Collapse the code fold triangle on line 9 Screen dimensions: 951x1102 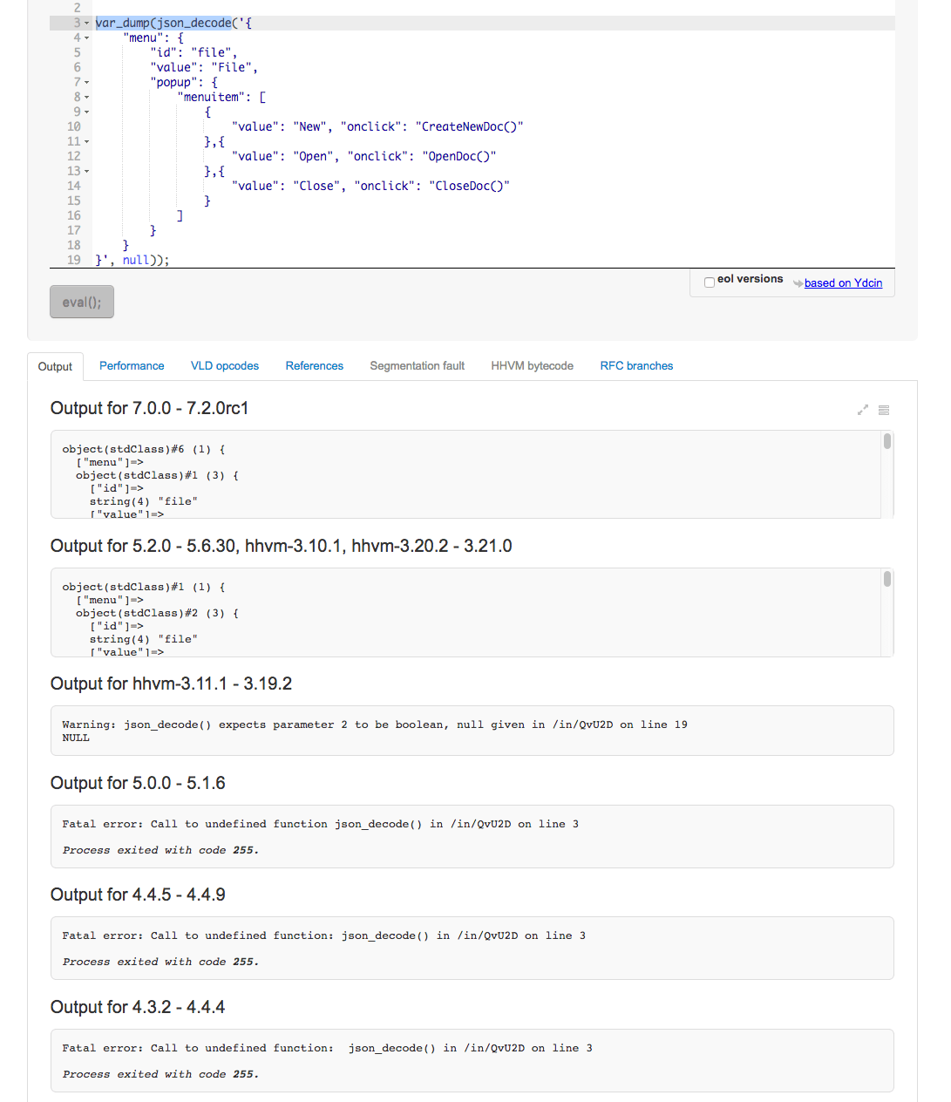point(86,112)
